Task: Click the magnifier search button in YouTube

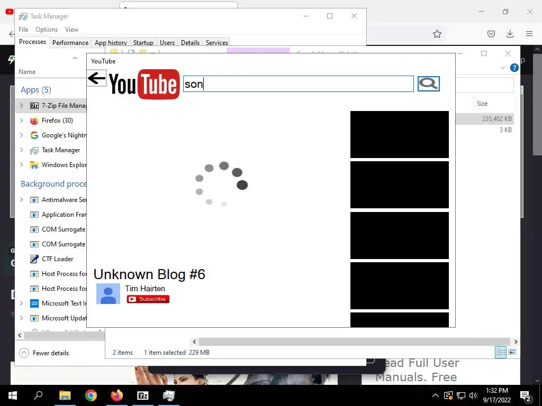Action: (429, 84)
